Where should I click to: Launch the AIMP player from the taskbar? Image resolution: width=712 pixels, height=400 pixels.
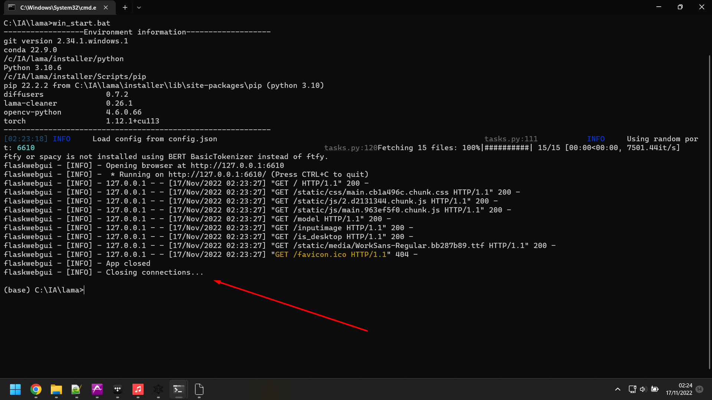click(97, 390)
